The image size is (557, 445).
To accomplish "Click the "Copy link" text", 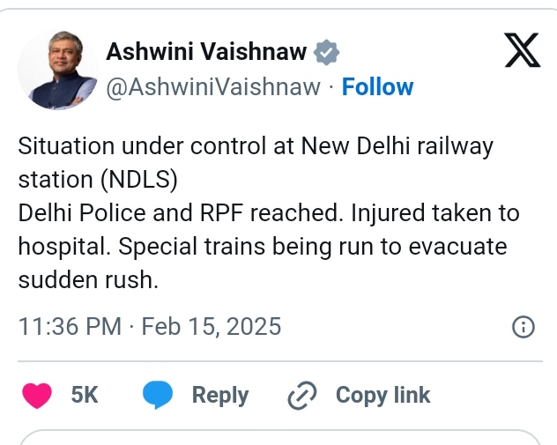I will pyautogui.click(x=382, y=395).
